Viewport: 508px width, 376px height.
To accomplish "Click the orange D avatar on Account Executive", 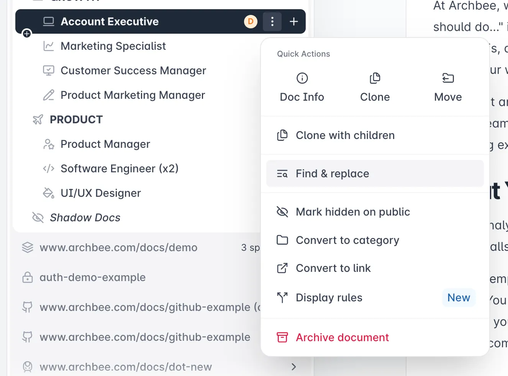I will point(251,21).
